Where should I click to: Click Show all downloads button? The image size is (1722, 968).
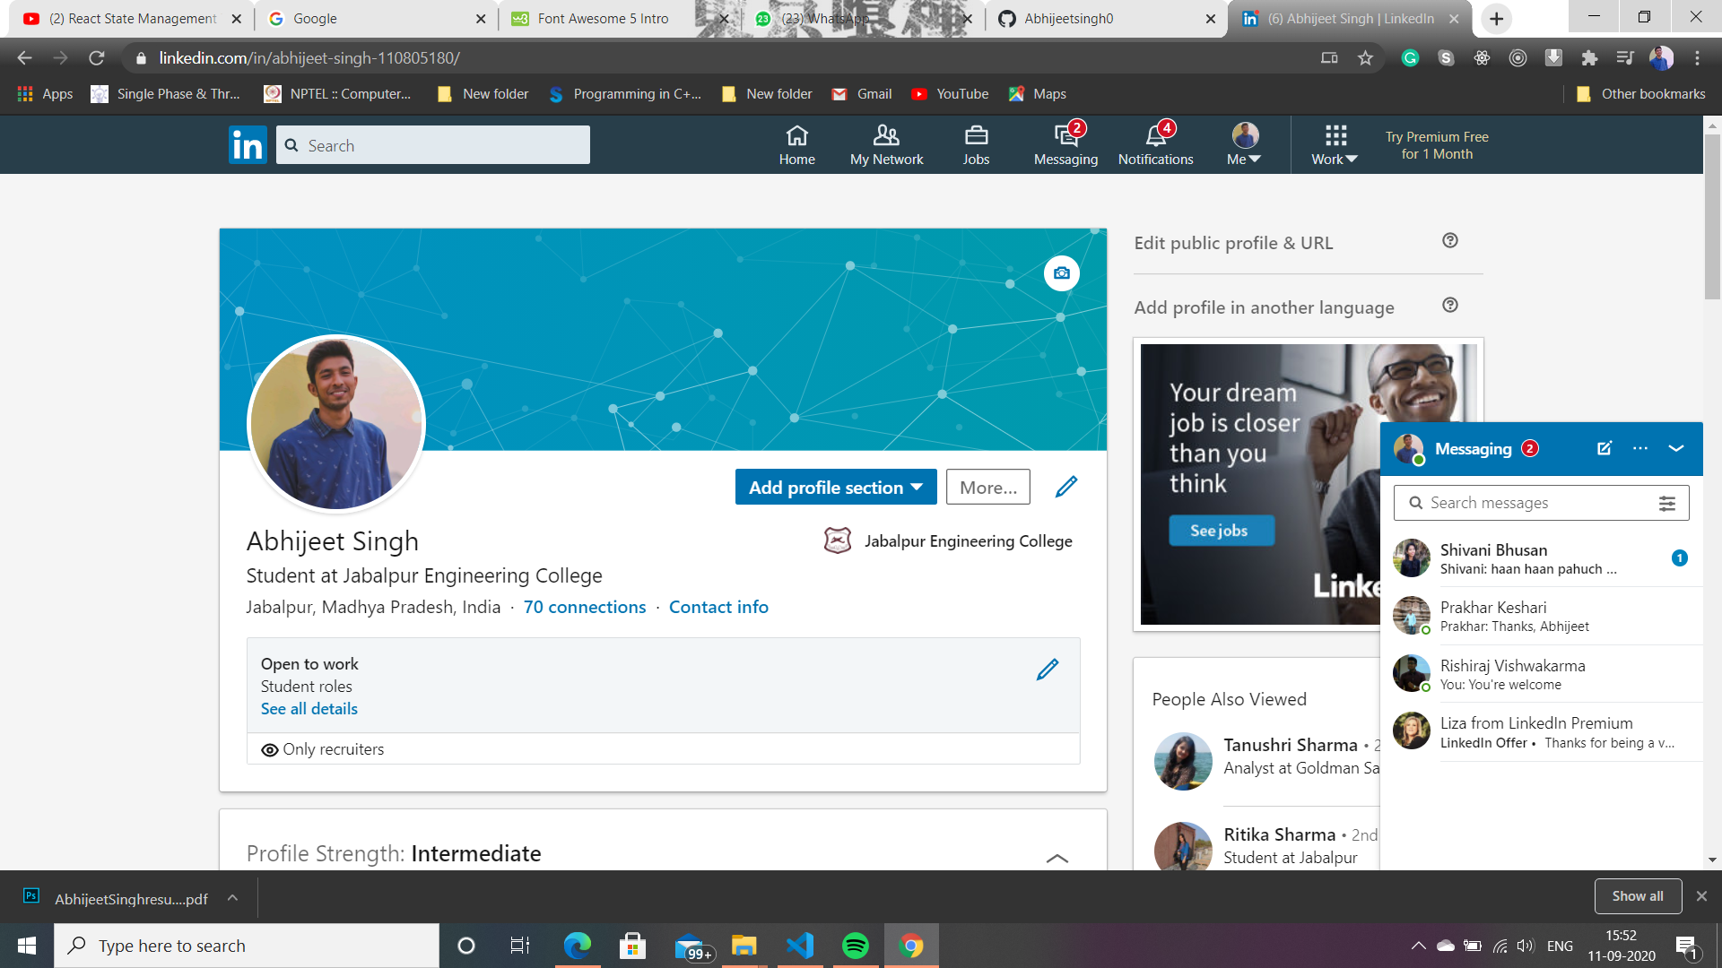click(1638, 896)
